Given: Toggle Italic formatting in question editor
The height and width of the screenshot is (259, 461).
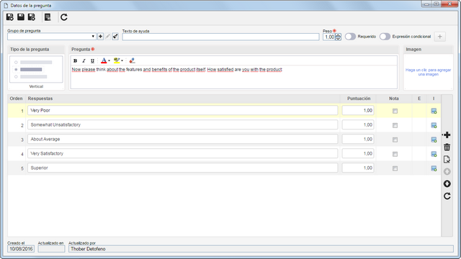Looking at the screenshot, I should [84, 60].
